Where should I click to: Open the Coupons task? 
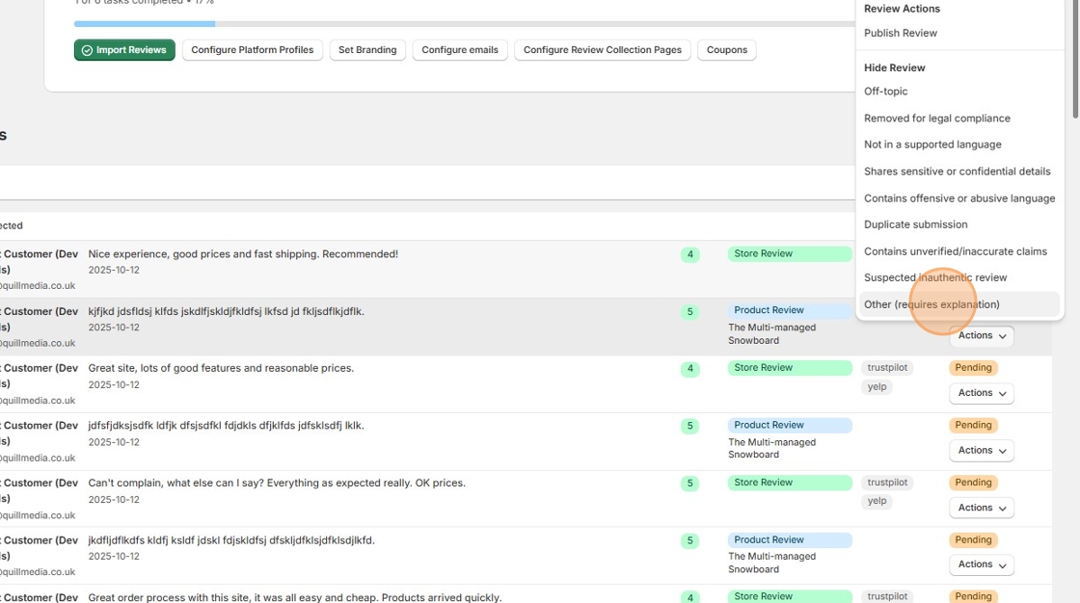pos(727,50)
